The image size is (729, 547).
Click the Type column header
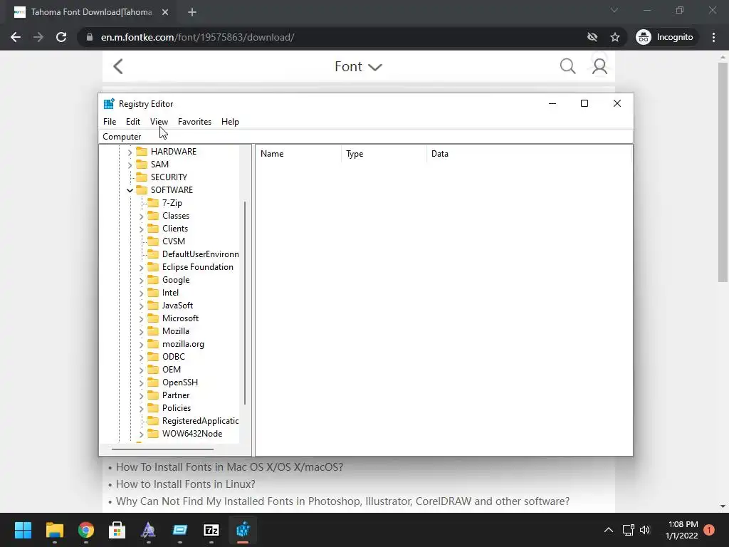click(x=384, y=154)
